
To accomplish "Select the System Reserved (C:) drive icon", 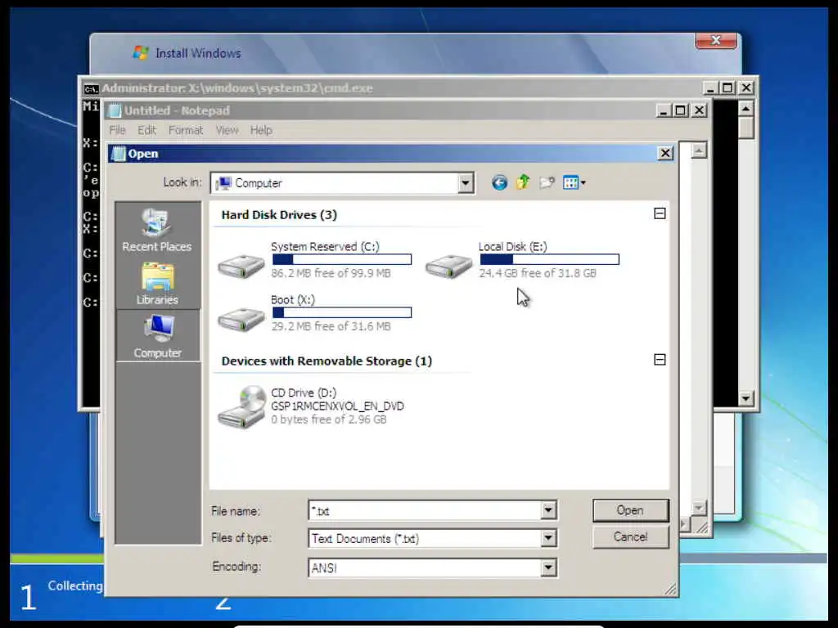I will [x=241, y=266].
